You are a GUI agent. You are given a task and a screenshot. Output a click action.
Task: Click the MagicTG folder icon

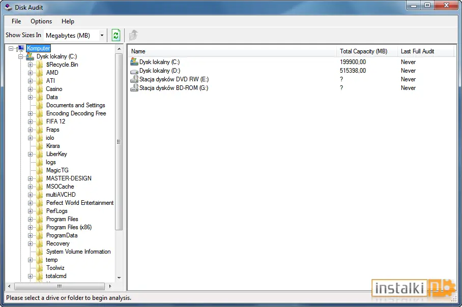coord(40,170)
